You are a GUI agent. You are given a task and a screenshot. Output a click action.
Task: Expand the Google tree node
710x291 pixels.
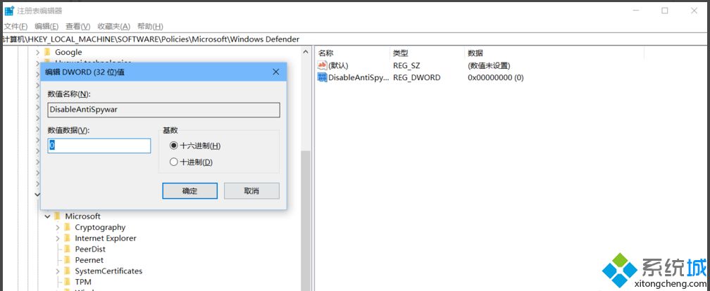[x=37, y=53]
